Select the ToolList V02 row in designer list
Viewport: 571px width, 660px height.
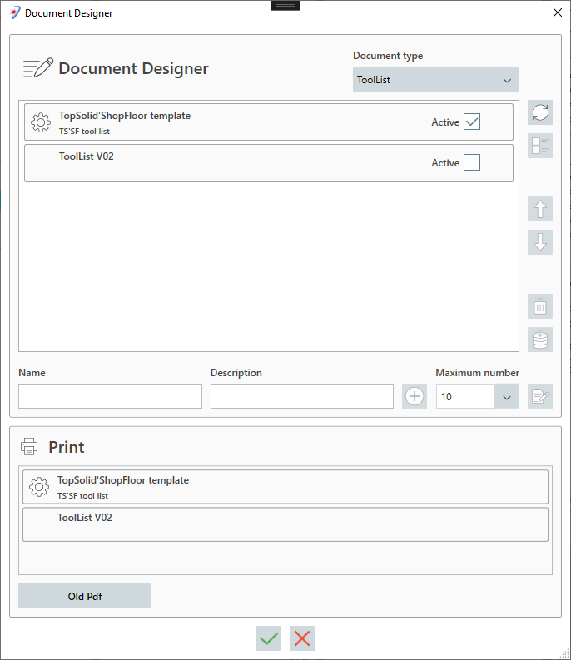[x=269, y=163]
